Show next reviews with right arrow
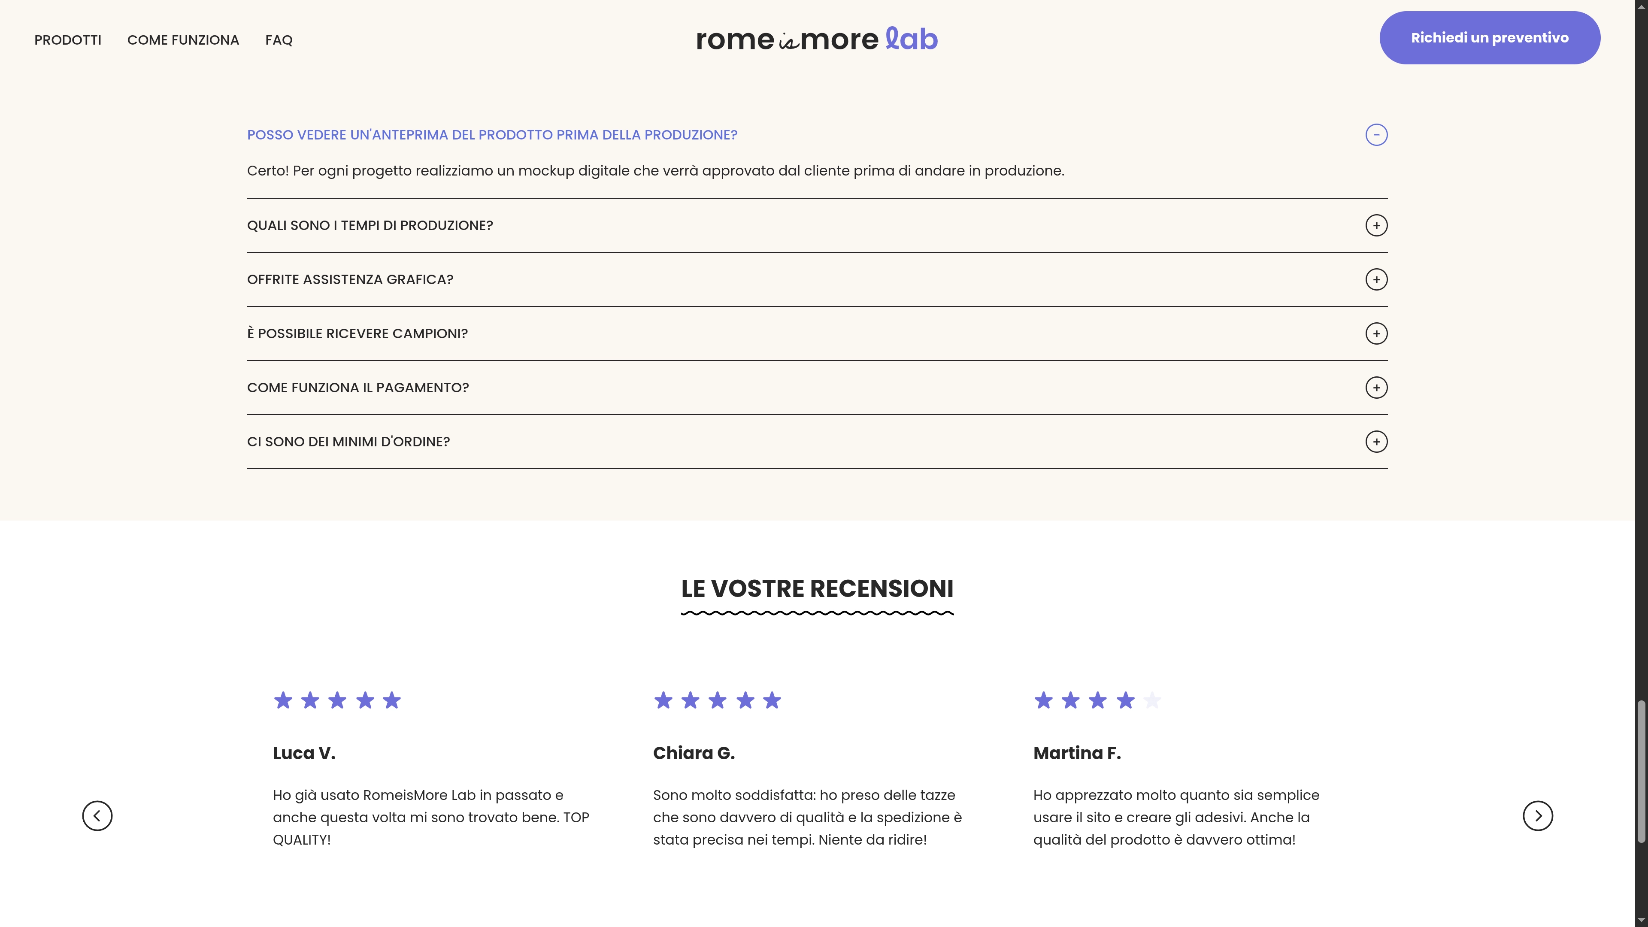 click(1537, 816)
